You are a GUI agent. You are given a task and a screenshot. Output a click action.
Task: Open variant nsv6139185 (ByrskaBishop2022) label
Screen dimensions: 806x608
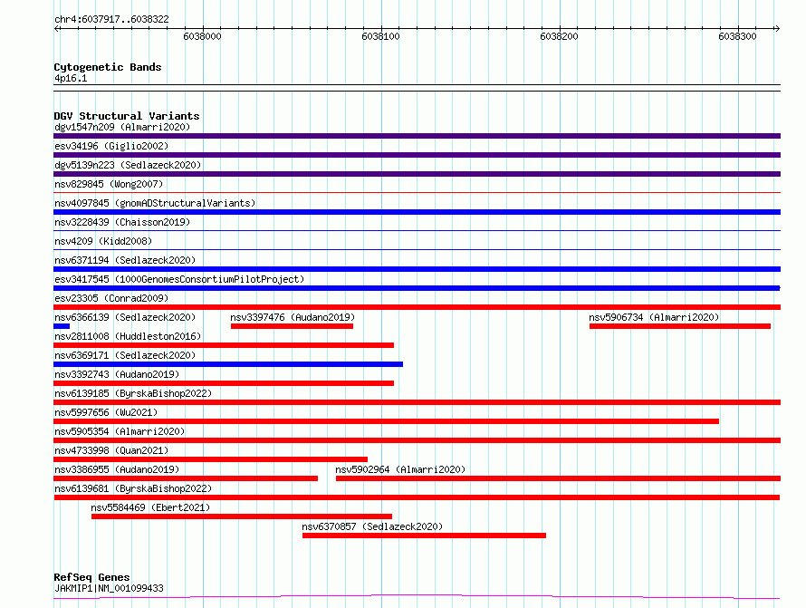click(133, 393)
